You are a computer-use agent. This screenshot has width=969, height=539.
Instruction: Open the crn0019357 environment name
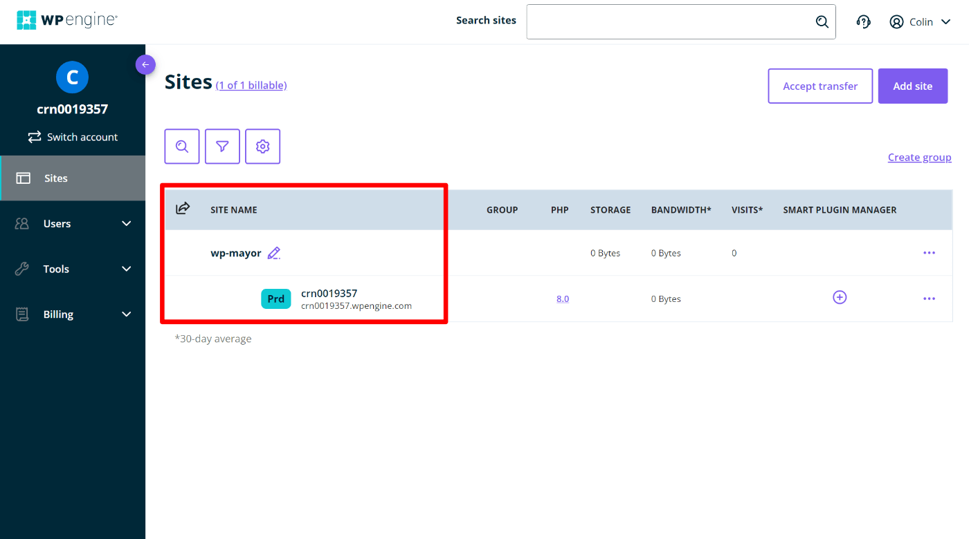(329, 294)
